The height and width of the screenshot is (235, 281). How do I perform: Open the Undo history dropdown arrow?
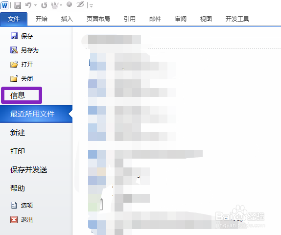pos(35,5)
